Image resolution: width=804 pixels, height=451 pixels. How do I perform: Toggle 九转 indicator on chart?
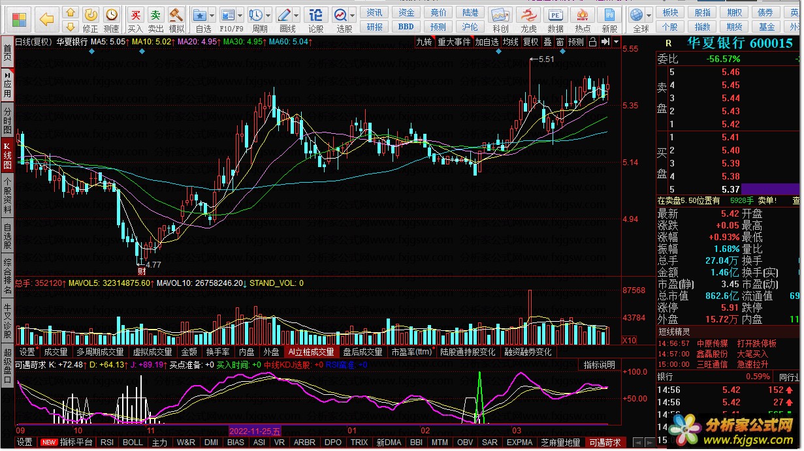(425, 42)
